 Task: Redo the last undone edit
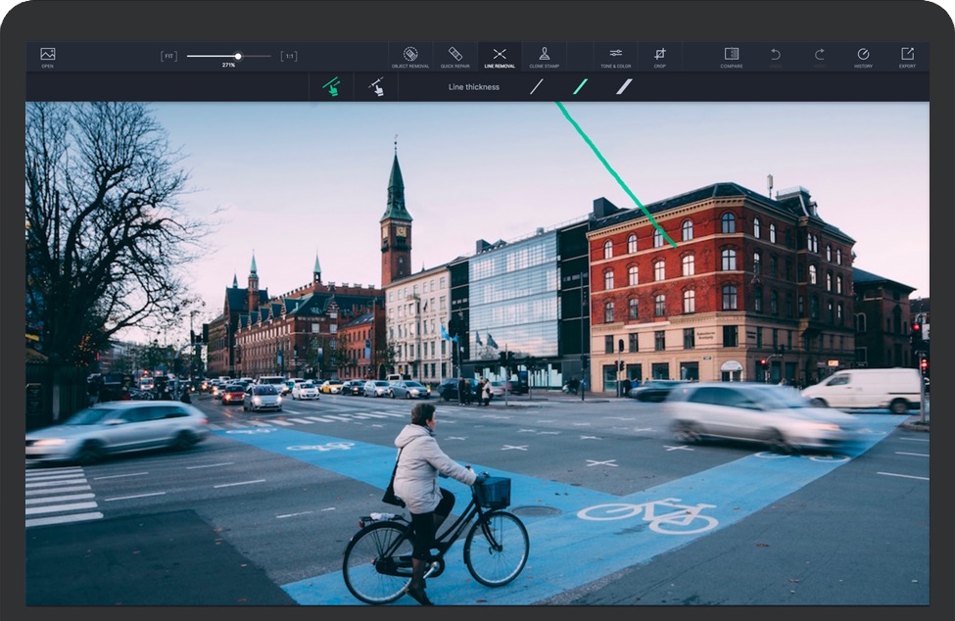819,56
